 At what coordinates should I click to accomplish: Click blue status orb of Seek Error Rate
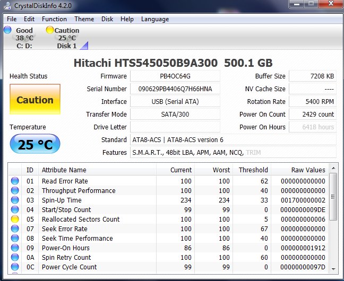(15, 229)
